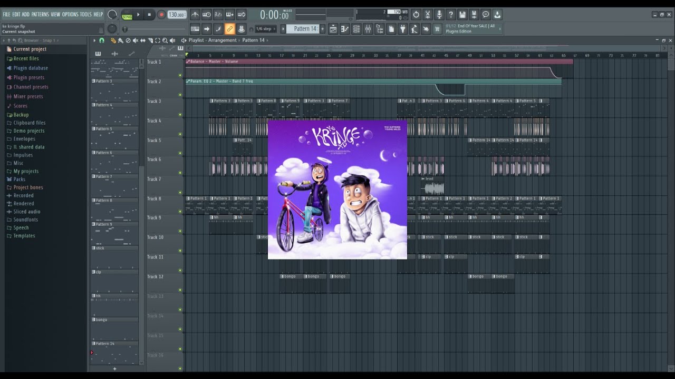Open the Mixer from toolbar
Image resolution: width=675 pixels, height=379 pixels.
pyautogui.click(x=368, y=29)
